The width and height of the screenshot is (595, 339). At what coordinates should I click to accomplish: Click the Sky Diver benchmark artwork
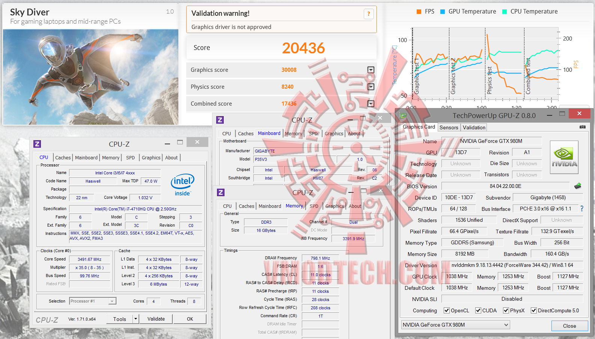(90, 77)
